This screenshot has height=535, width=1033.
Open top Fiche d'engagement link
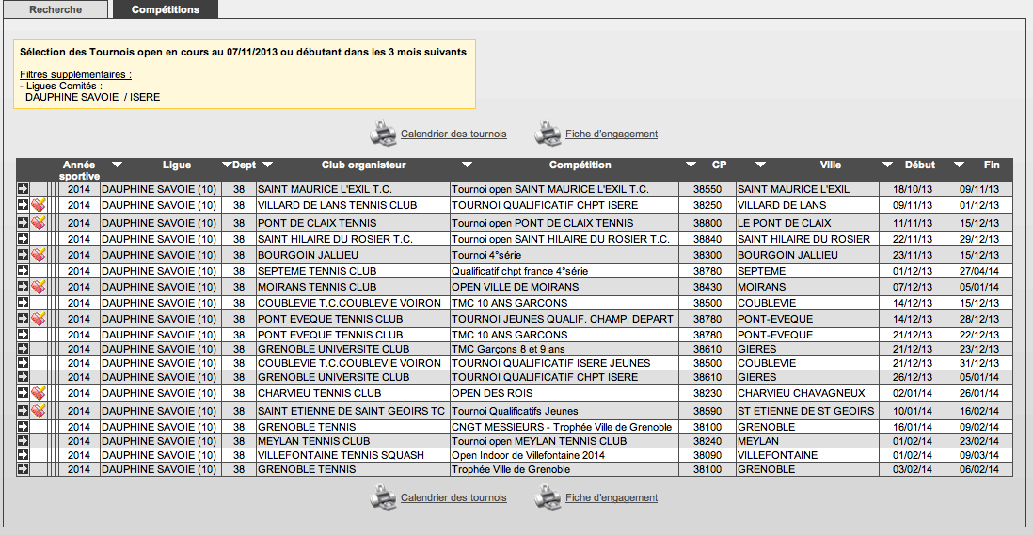point(612,134)
